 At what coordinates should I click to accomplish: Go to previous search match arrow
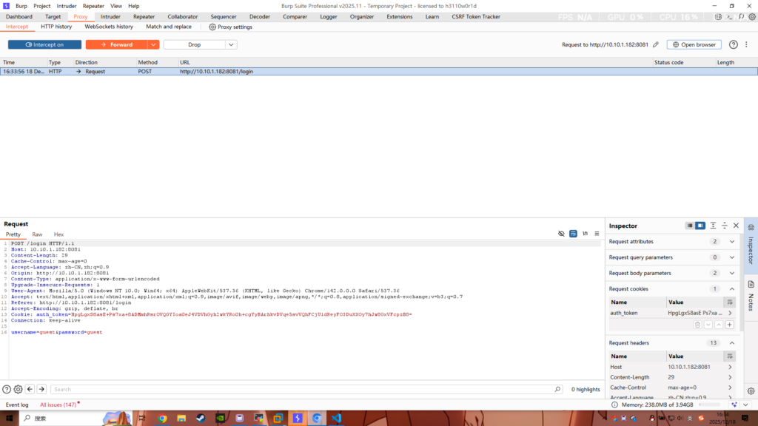click(30, 389)
